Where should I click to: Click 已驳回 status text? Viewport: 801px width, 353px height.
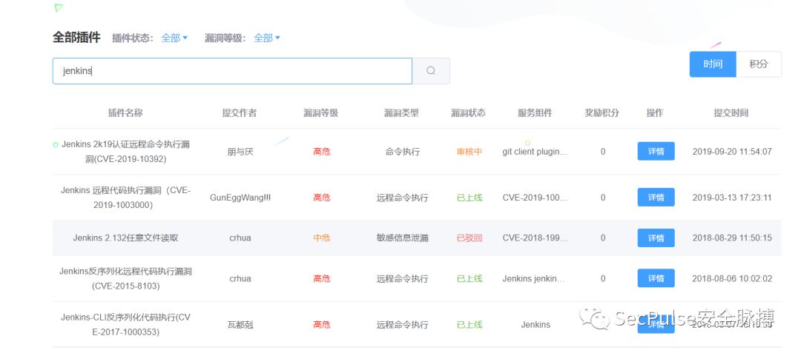click(x=469, y=238)
